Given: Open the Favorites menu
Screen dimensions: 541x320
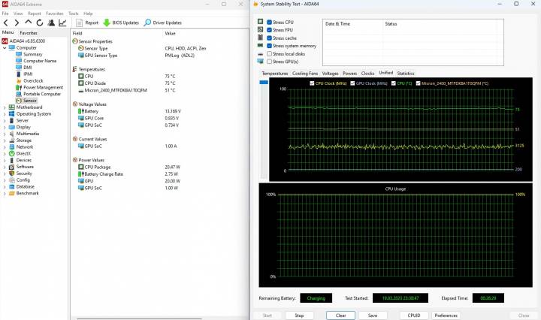Looking at the screenshot, I should [55, 14].
